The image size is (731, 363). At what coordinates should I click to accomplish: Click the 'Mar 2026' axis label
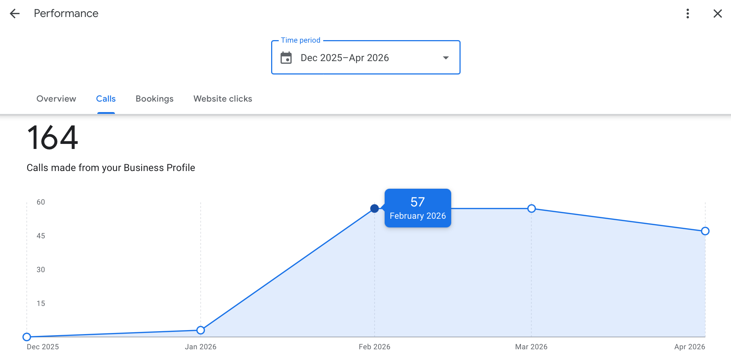[x=531, y=347]
